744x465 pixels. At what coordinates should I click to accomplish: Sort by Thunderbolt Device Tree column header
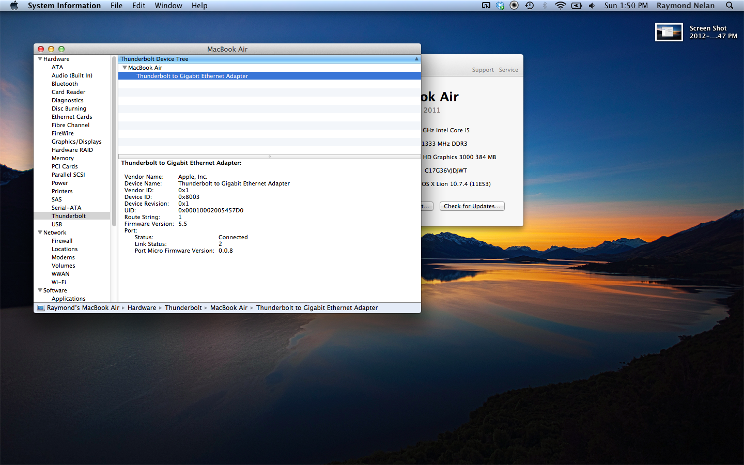(269, 59)
